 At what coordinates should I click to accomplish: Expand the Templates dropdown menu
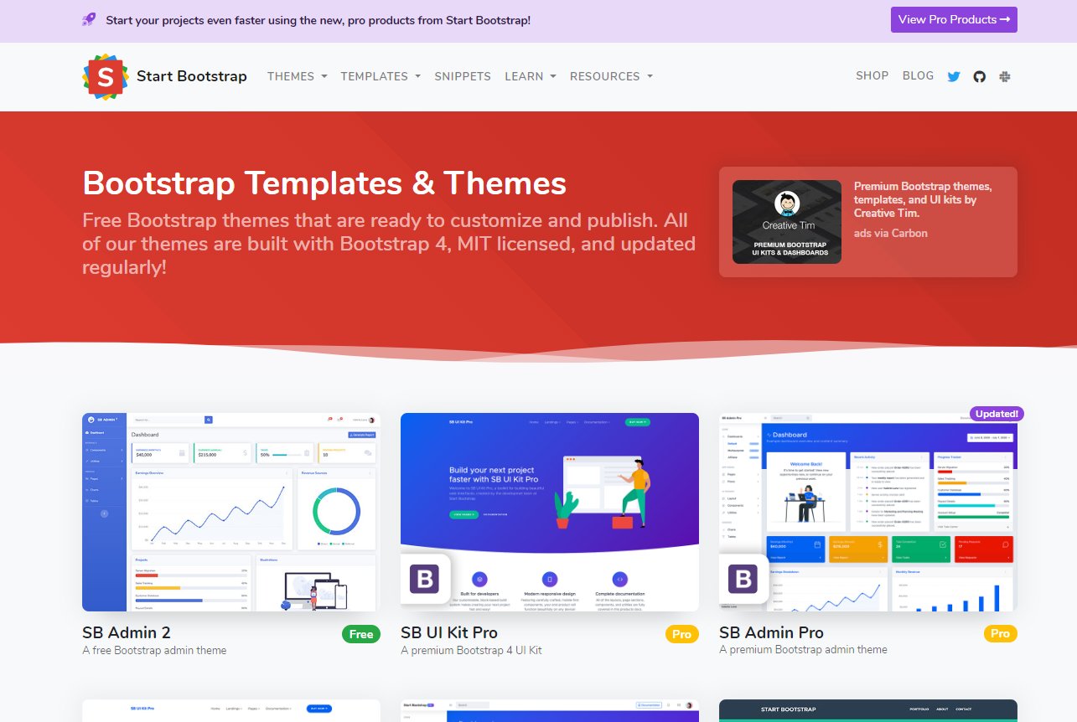pyautogui.click(x=381, y=76)
